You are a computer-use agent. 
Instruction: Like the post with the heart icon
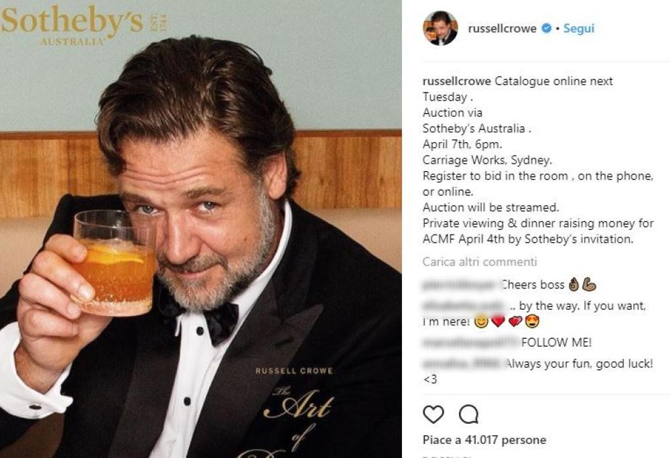tap(433, 414)
